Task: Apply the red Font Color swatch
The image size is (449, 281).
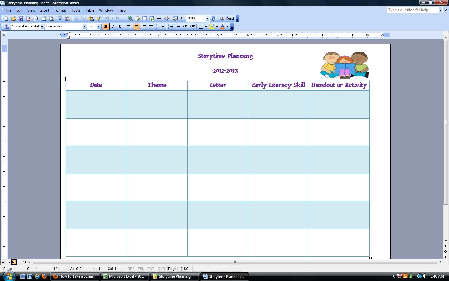Action: pos(223,27)
